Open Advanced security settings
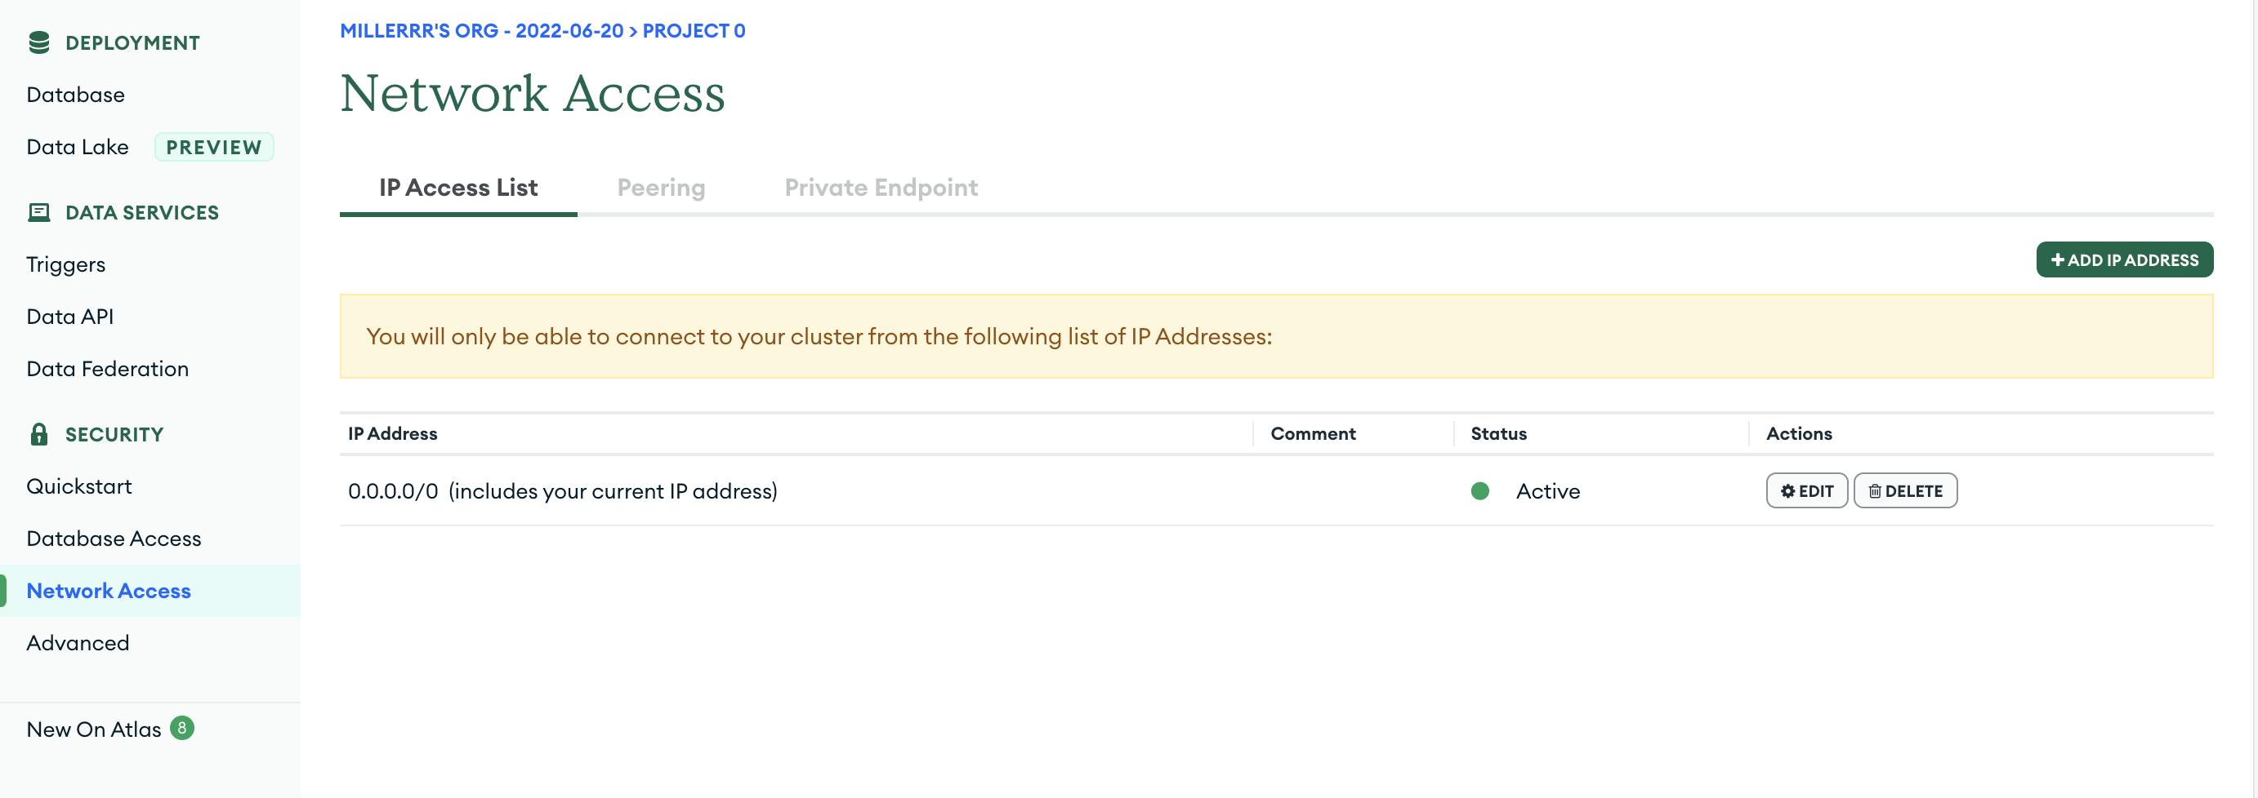This screenshot has height=798, width=2258. coord(77,643)
